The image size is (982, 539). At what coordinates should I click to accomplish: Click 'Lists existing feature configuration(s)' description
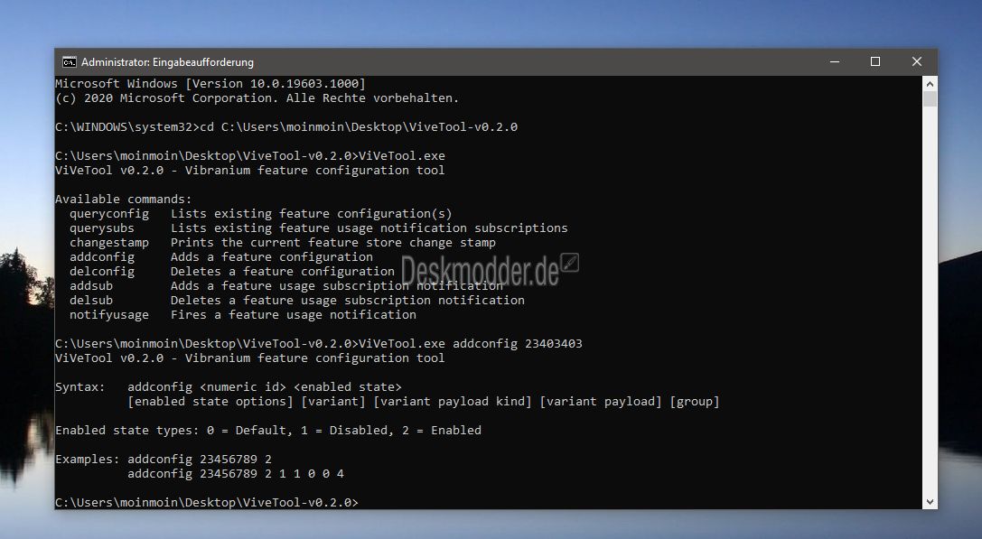312,214
